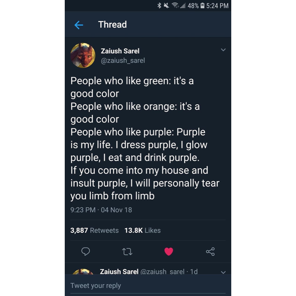
Task: Open the main tweet's profile avatar
Action: point(83,55)
